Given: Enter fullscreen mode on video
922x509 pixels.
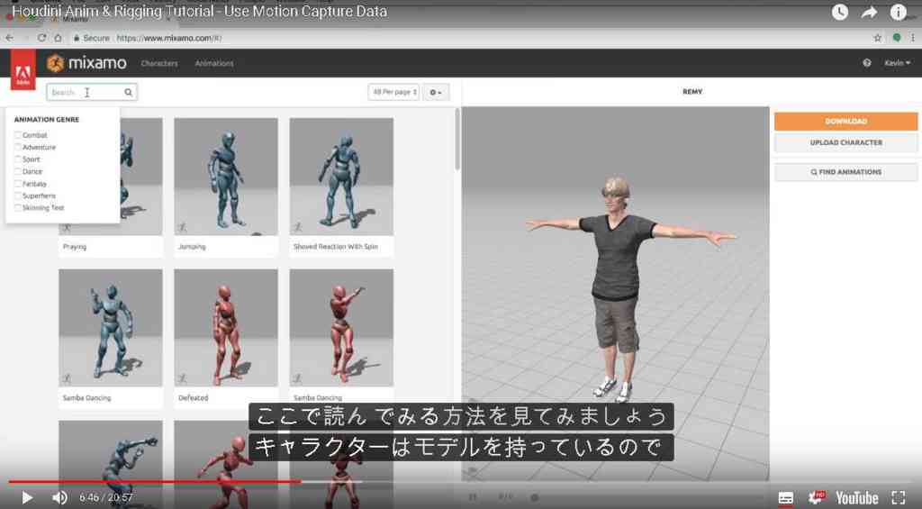Looking at the screenshot, I should [898, 498].
